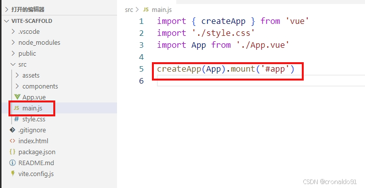Click the 打开的编辑器 header text
Screen dimensions: 365x188
tap(28, 9)
